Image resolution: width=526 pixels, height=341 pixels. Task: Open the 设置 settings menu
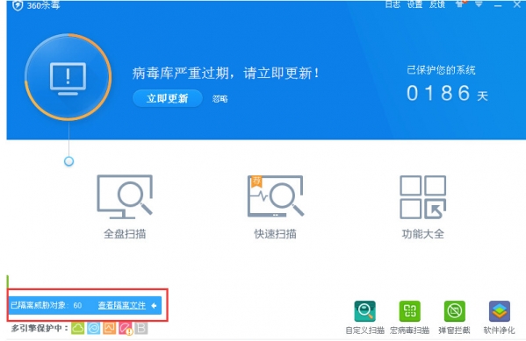(414, 4)
